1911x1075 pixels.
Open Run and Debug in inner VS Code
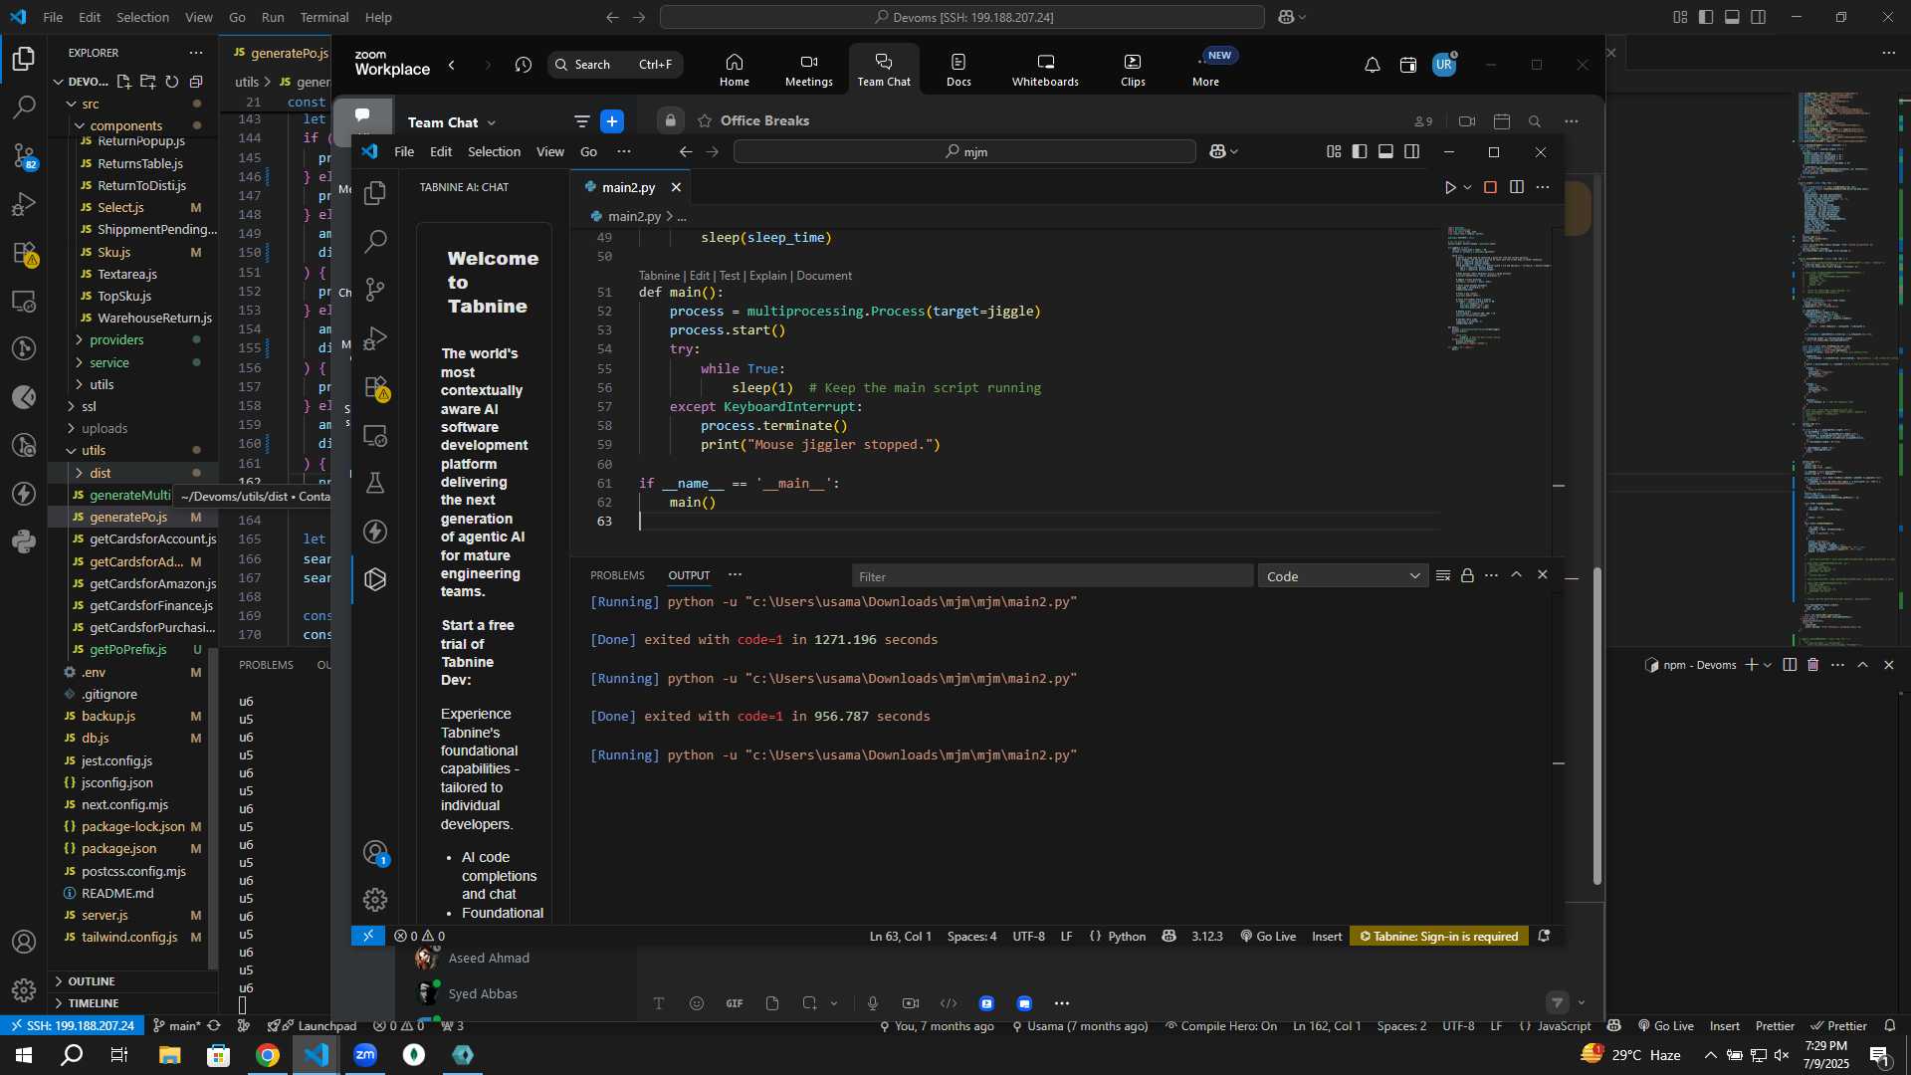point(375,338)
